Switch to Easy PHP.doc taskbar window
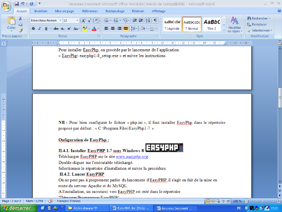Screen dimensions: 282x212 pos(131,208)
